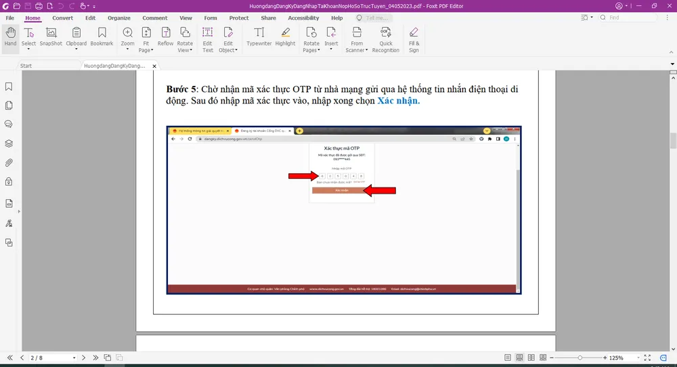Click the zoom slider handle

580,358
